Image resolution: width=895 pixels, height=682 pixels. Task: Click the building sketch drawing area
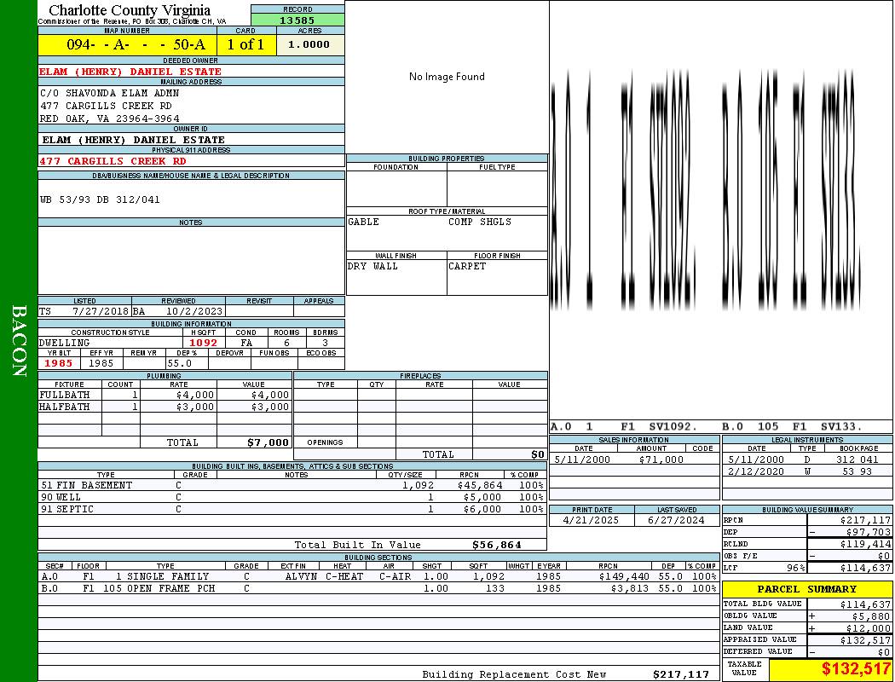coord(721,211)
